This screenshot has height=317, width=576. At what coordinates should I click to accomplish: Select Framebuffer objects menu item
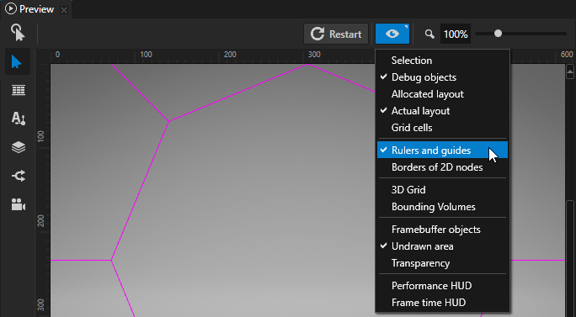[442, 230]
